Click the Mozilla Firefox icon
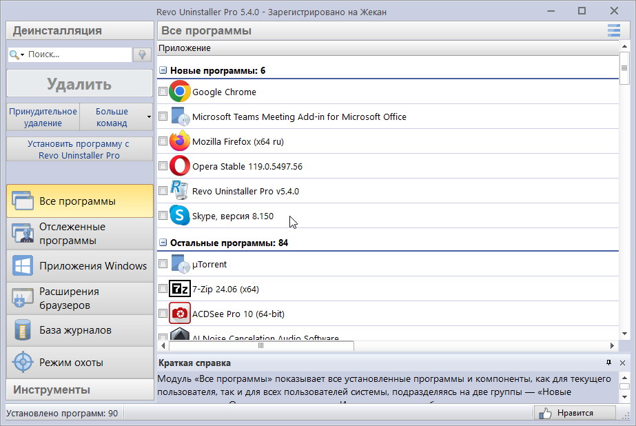 click(180, 141)
